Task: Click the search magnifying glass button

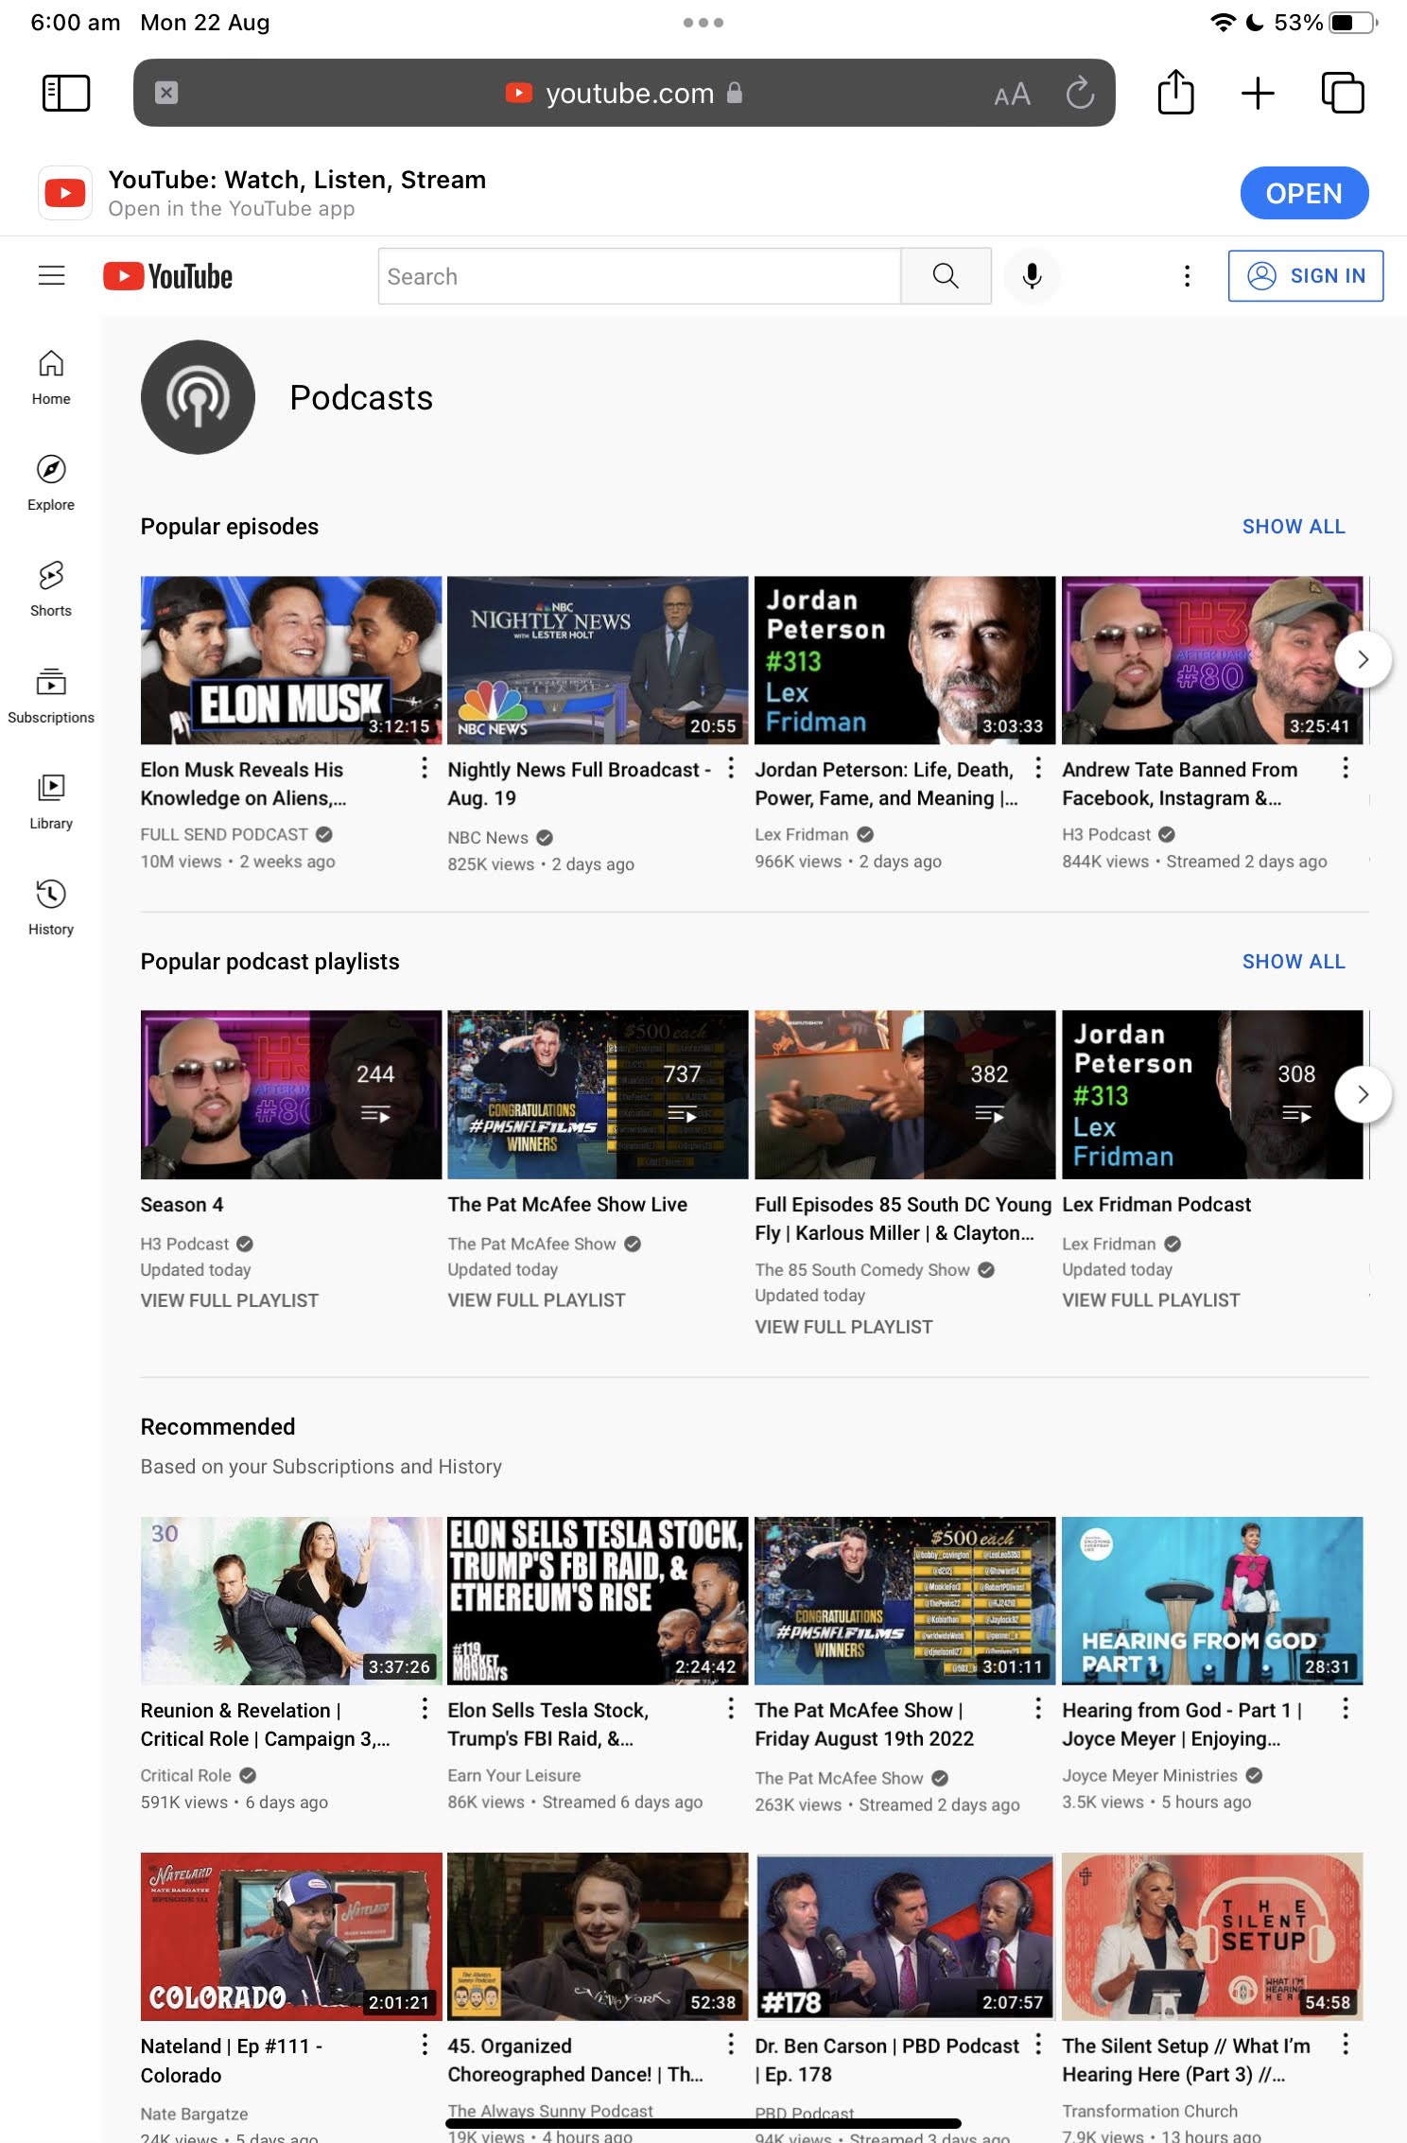Action: 946,276
